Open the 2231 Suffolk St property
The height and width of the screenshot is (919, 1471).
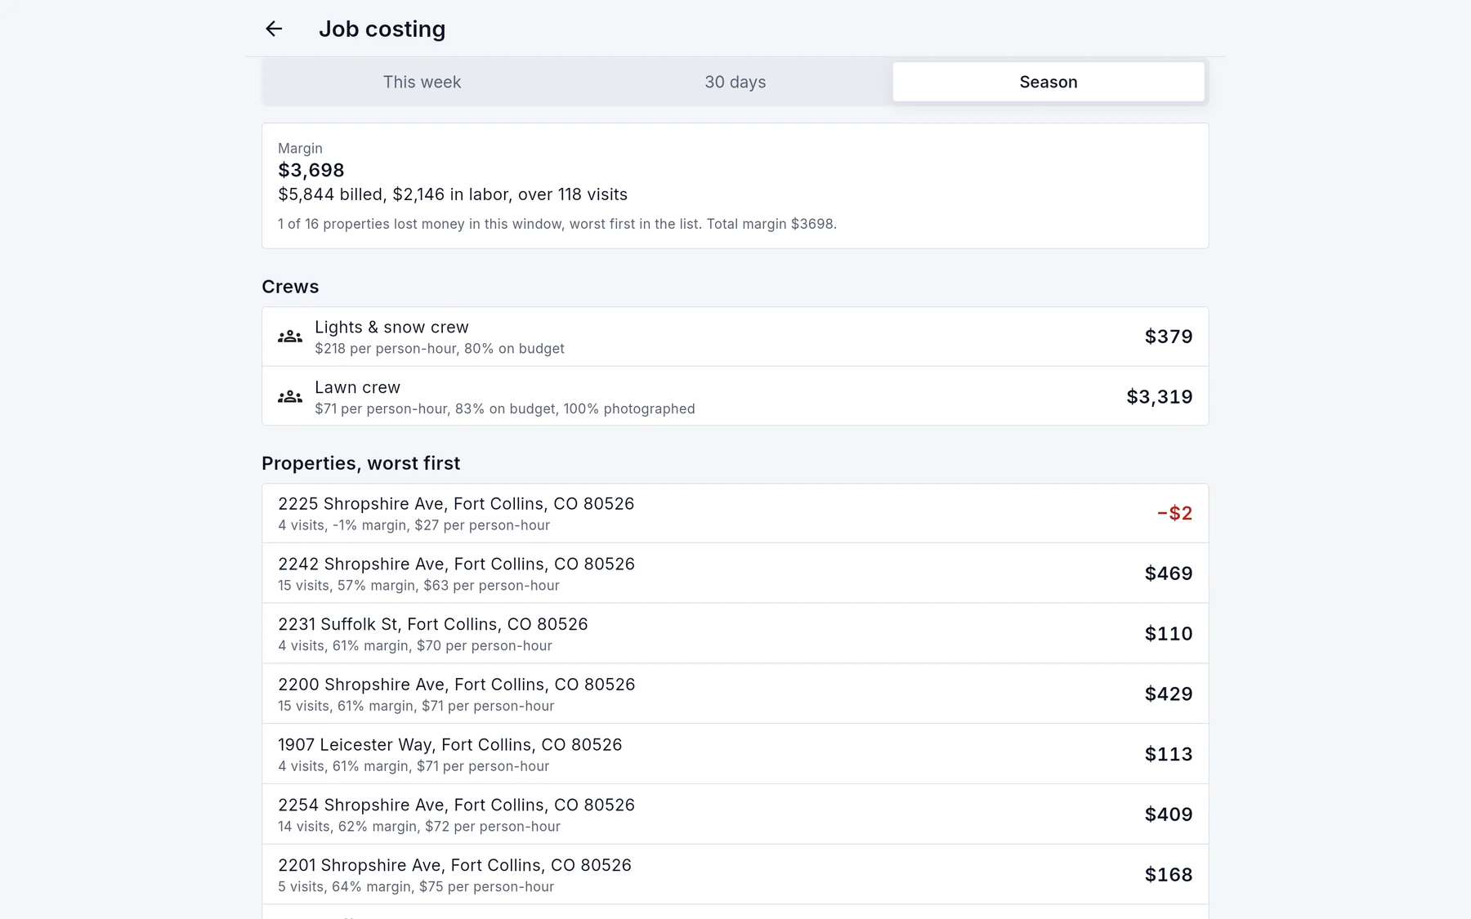coord(735,634)
